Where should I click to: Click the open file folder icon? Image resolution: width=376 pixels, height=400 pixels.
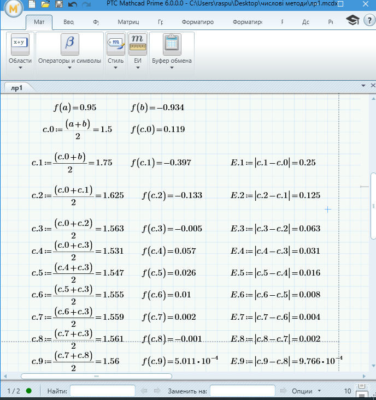point(46,4)
